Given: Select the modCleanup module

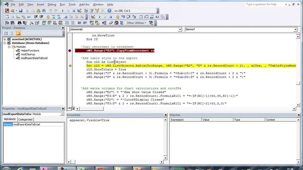Looking at the screenshot, I should coord(28,54).
